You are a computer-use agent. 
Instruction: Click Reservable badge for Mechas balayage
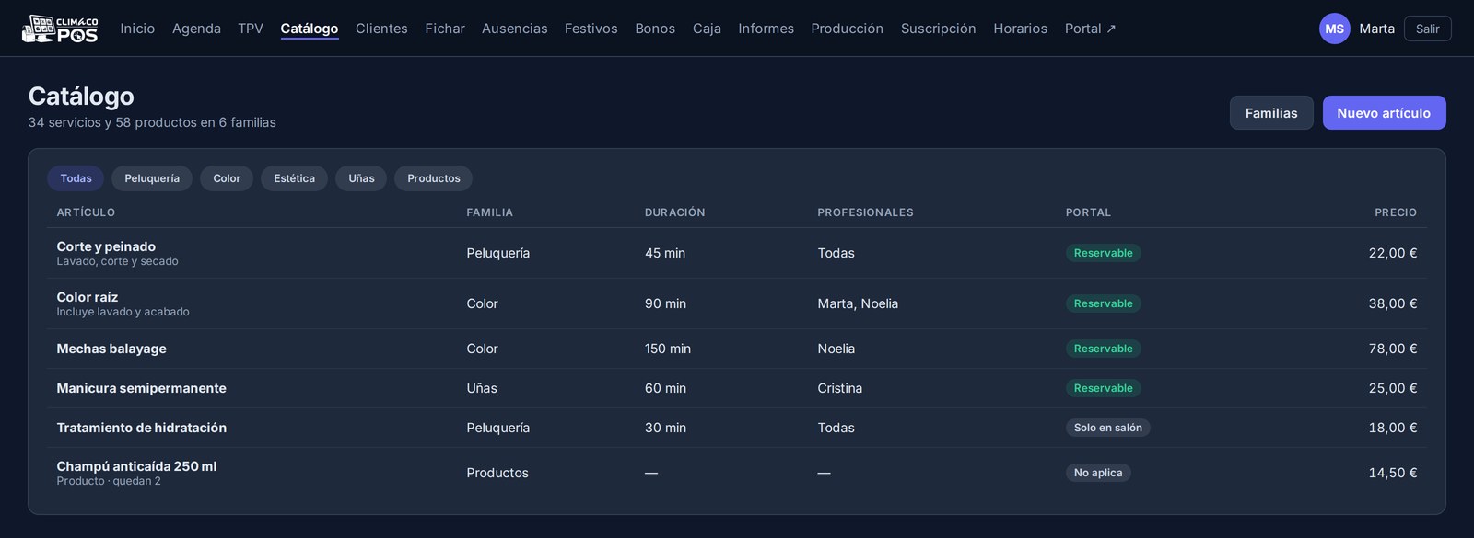tap(1103, 349)
